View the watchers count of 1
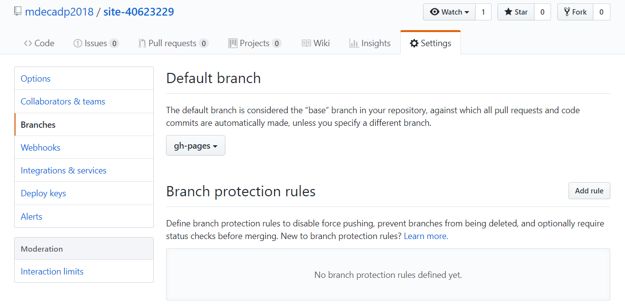 (x=483, y=12)
